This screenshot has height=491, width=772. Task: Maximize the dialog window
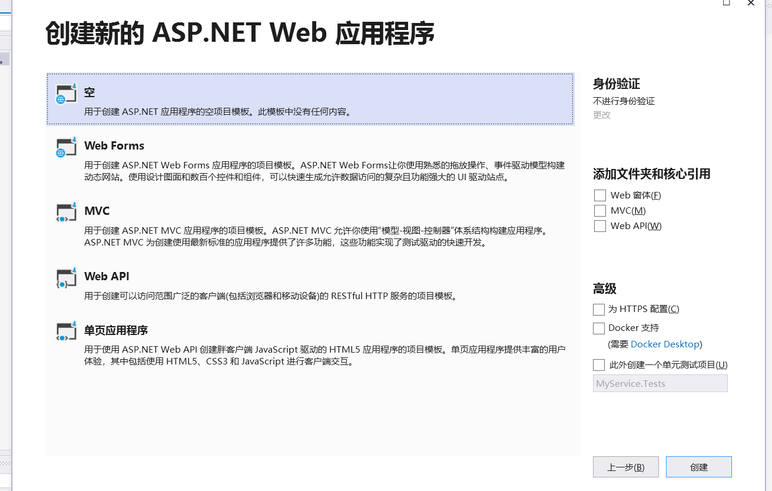727,3
